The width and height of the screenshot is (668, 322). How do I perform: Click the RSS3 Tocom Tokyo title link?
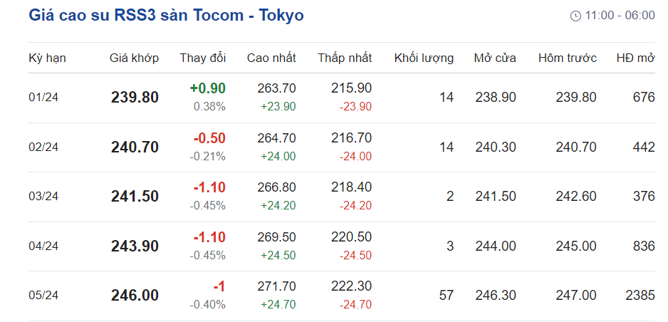click(x=166, y=15)
